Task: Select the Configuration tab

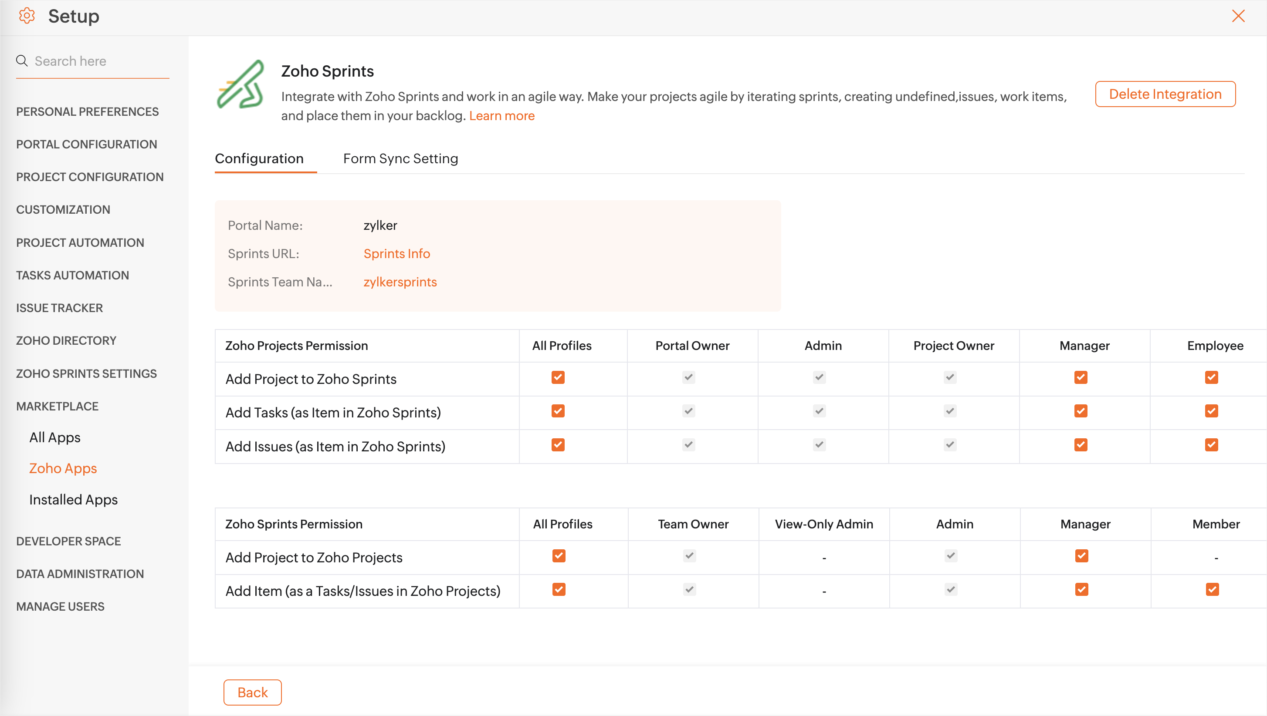Action: click(259, 158)
